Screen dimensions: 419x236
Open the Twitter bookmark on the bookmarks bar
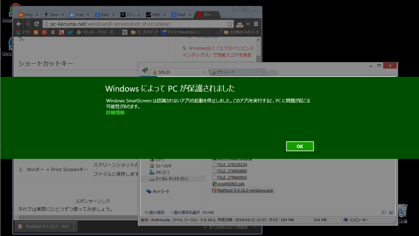71,32
